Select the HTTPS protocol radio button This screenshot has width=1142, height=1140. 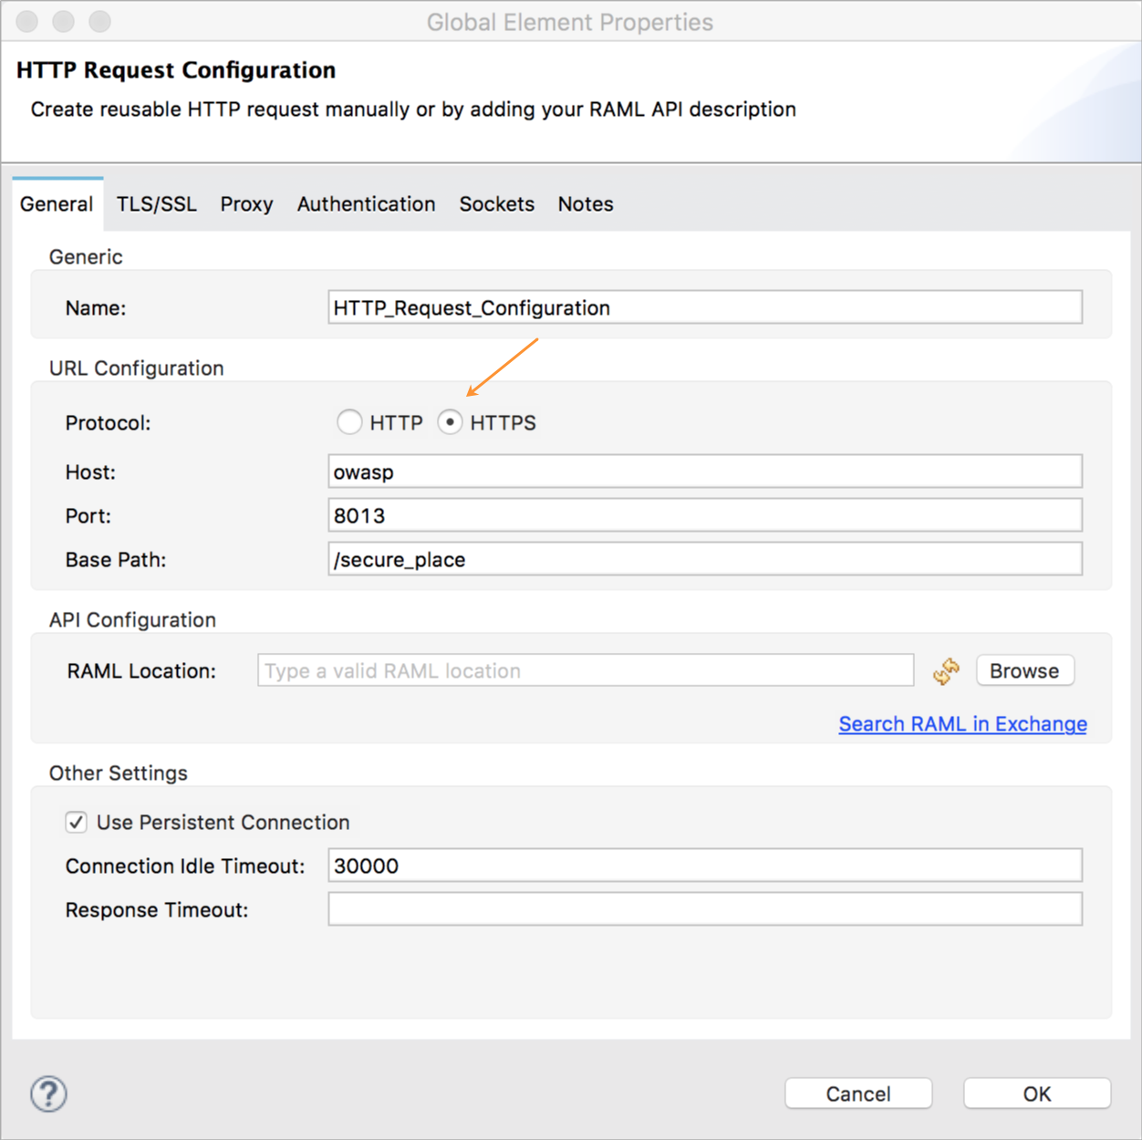click(450, 422)
